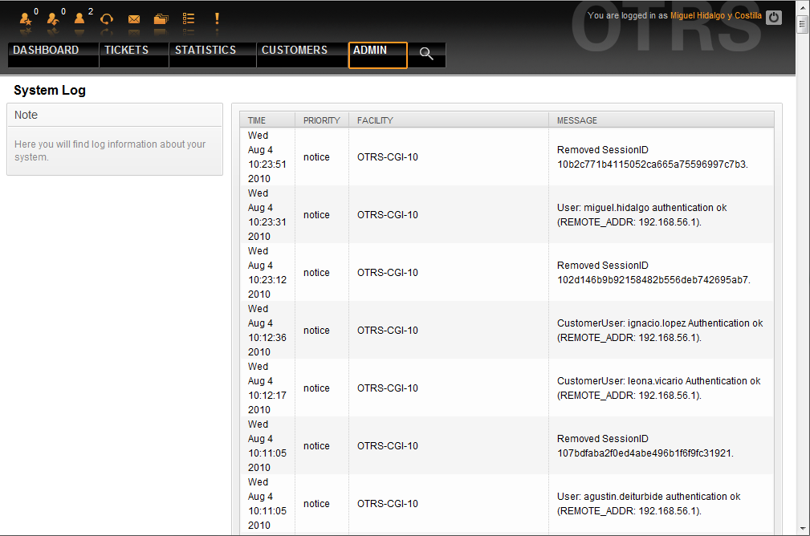Click the locked tickets icon with star

[26, 18]
